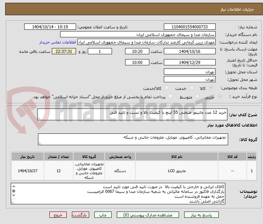Click the buyer notes scrollbar thumb
The width and height of the screenshot is (263, 224).
14,191
